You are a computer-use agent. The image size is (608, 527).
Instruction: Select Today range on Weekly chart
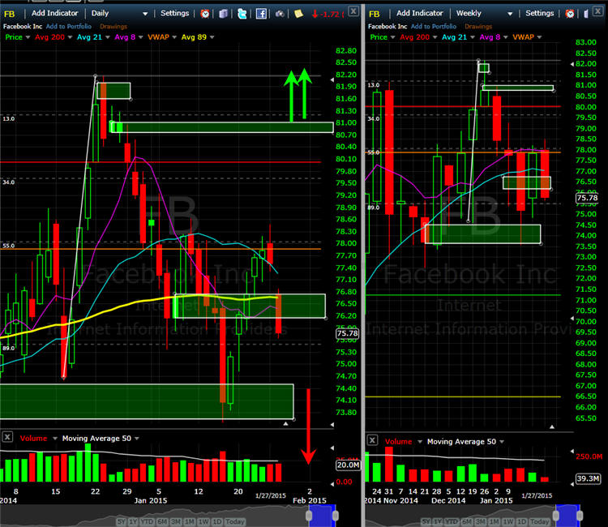pyautogui.click(x=539, y=521)
